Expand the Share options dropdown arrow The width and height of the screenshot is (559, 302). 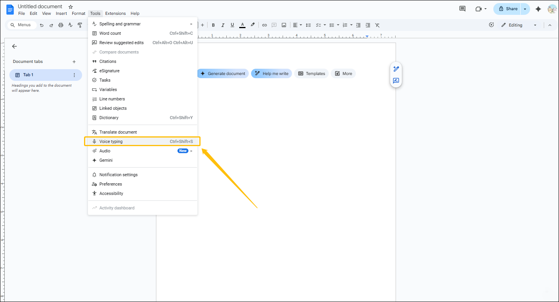[525, 9]
